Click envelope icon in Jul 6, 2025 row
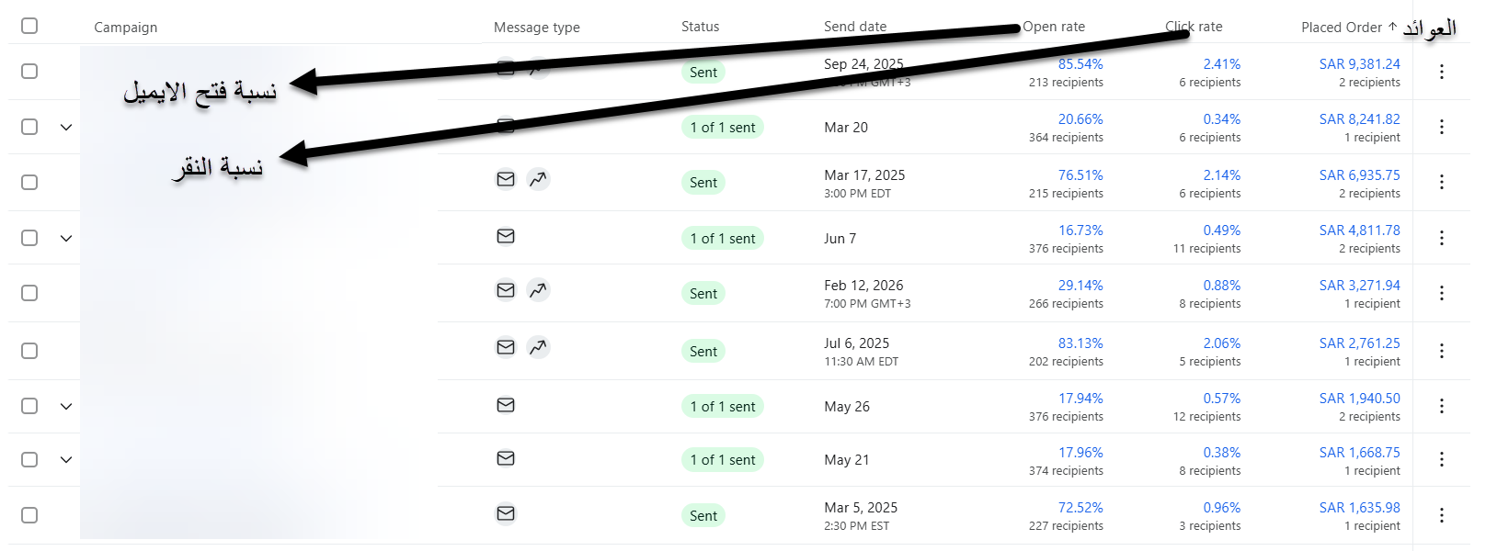1486x551 pixels. tap(506, 347)
